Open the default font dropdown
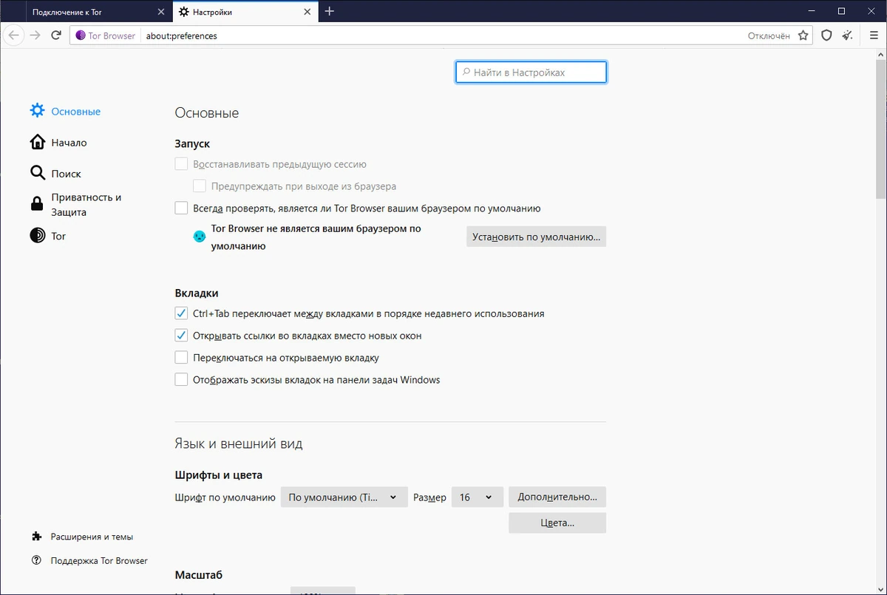Viewport: 887px width, 595px height. point(344,497)
